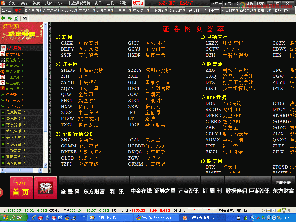The image size is (296, 222).
Task: Open the 系统 menu
Action: (11, 3)
